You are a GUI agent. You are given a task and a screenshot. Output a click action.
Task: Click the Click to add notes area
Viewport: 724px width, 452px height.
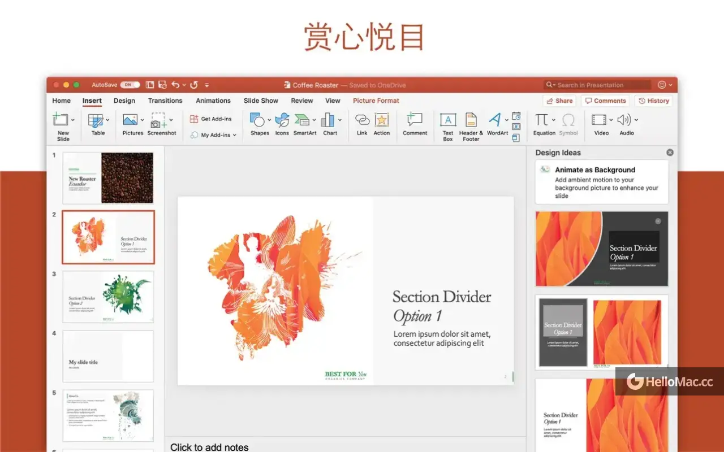[209, 446]
